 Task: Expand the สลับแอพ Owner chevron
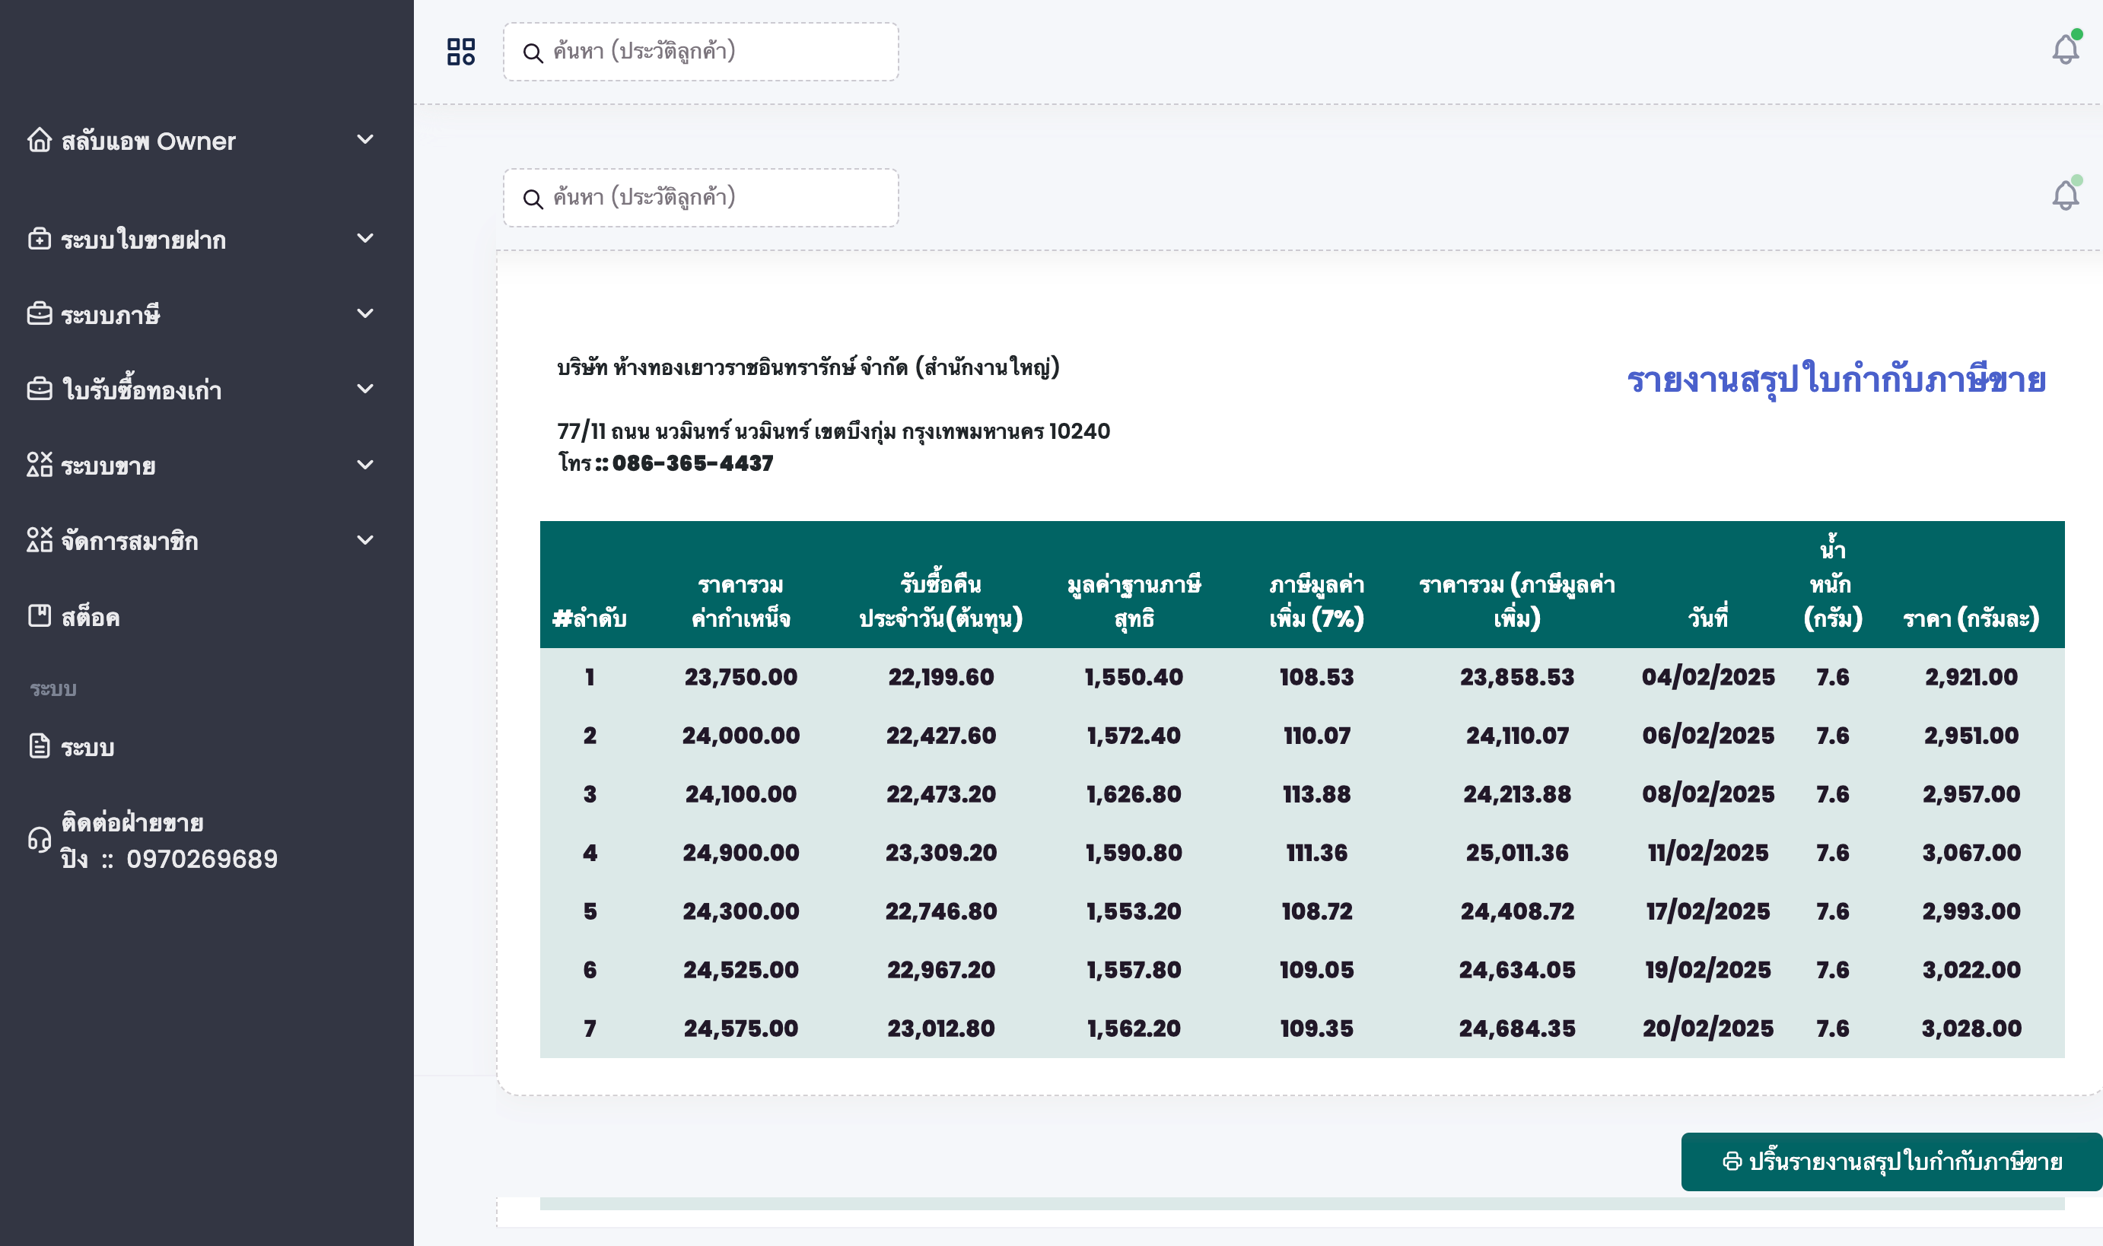tap(365, 139)
